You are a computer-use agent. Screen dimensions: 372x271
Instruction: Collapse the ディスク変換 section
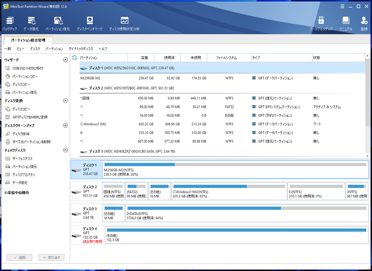(x=65, y=101)
